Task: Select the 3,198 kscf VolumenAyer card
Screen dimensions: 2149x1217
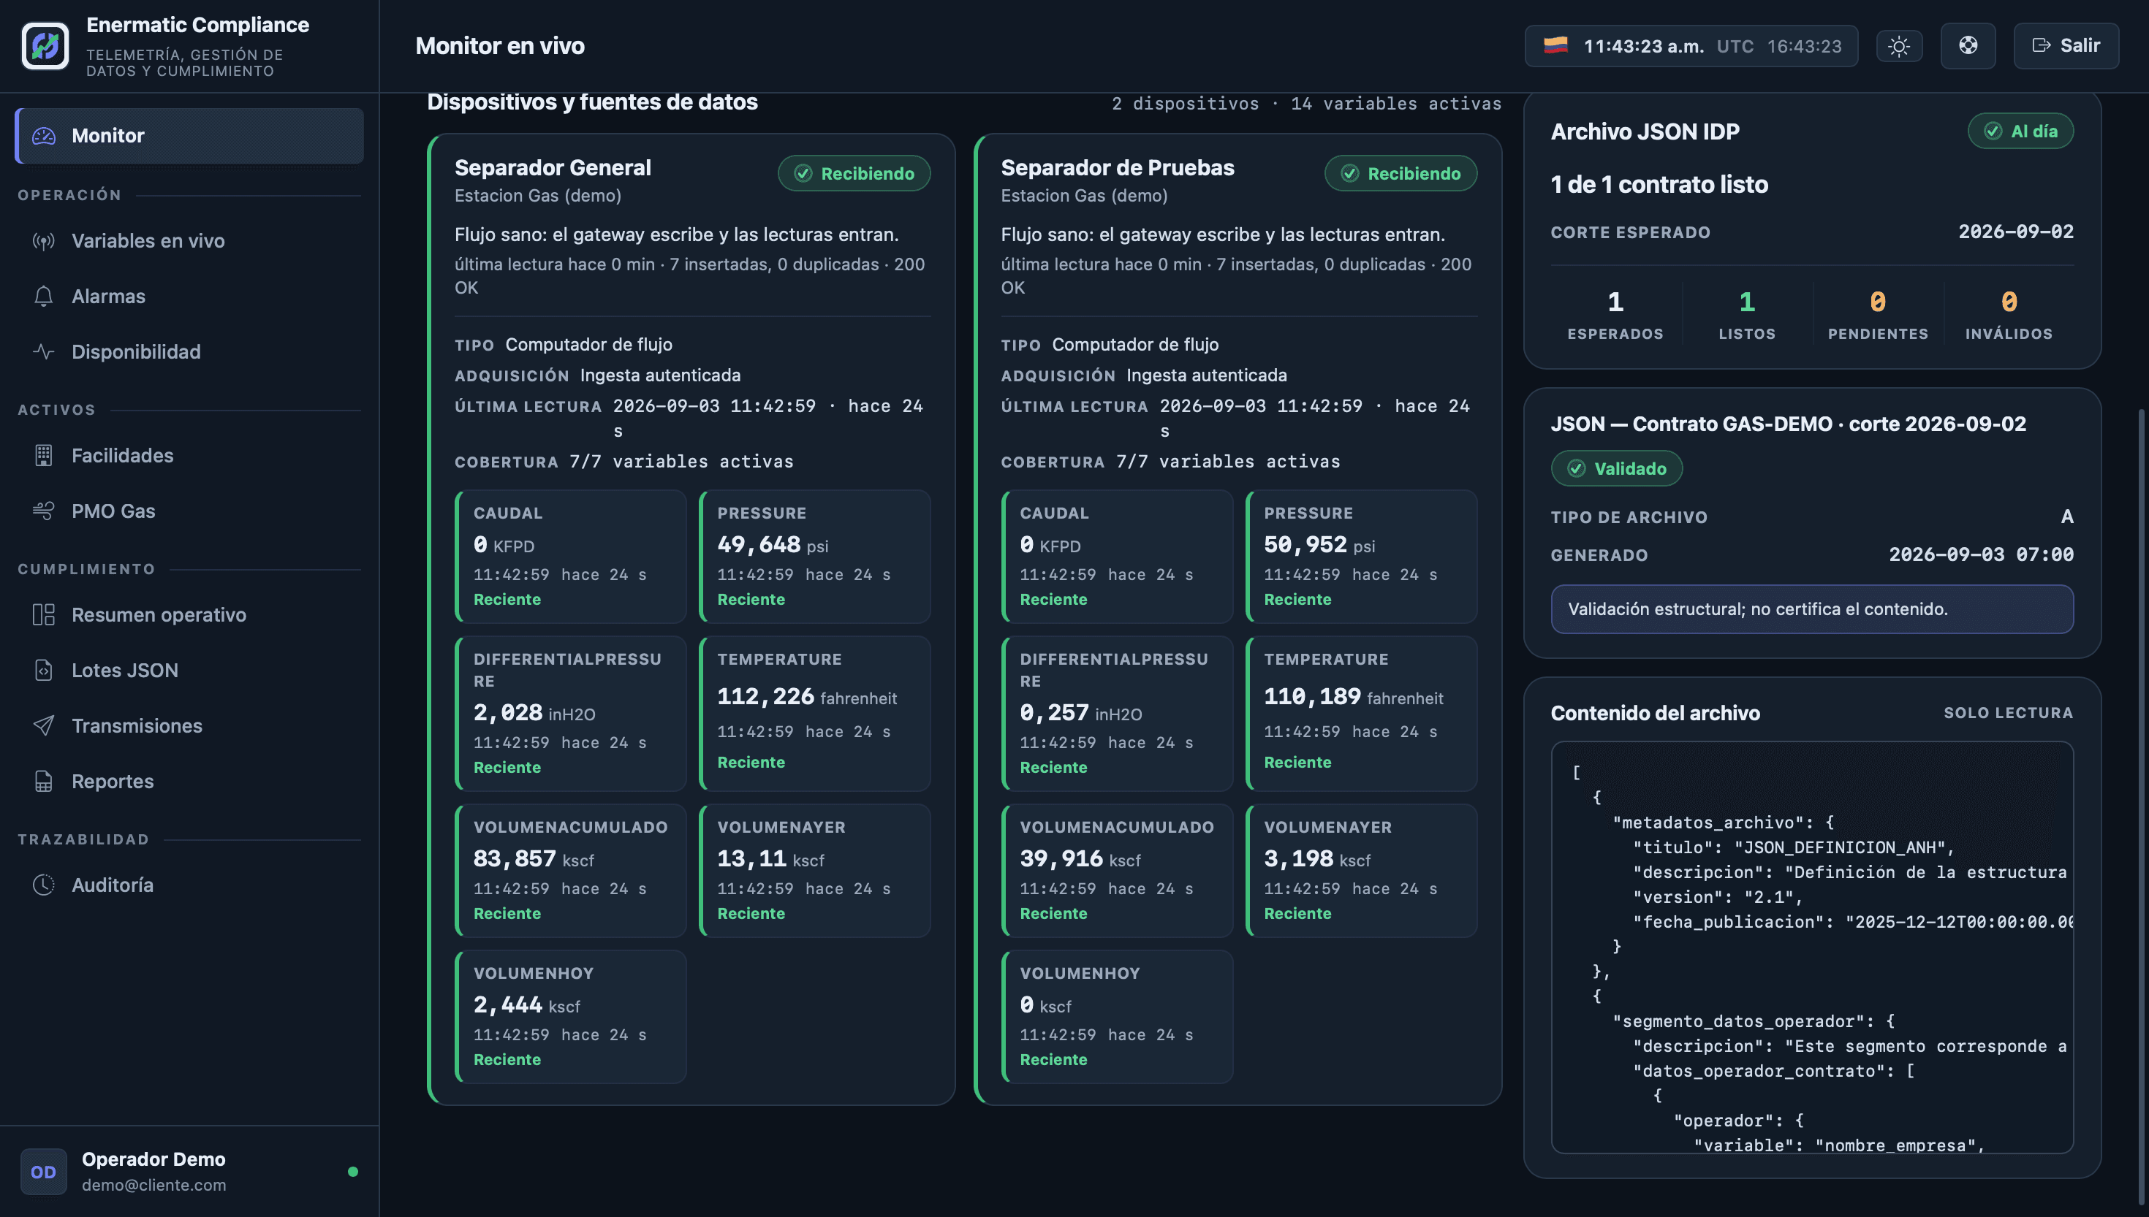Action: click(x=1361, y=870)
